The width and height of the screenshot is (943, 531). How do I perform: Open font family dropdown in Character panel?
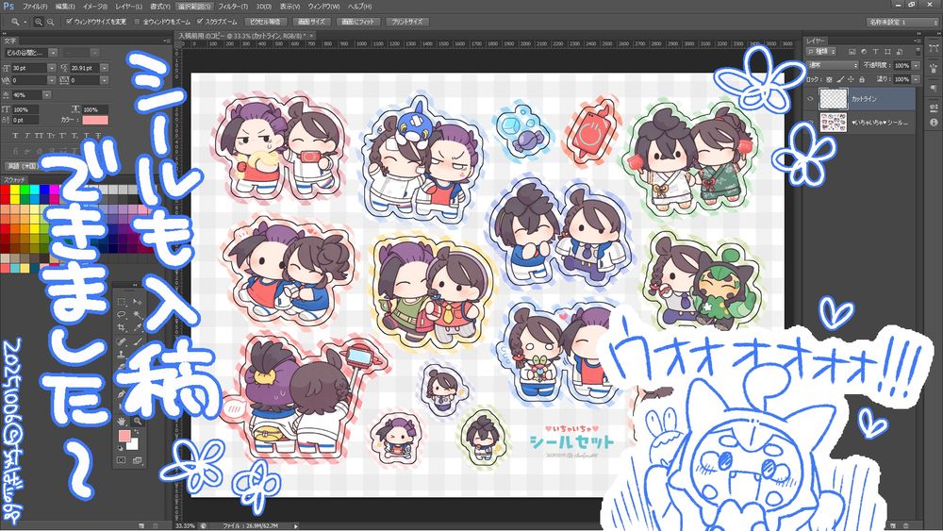coord(53,53)
